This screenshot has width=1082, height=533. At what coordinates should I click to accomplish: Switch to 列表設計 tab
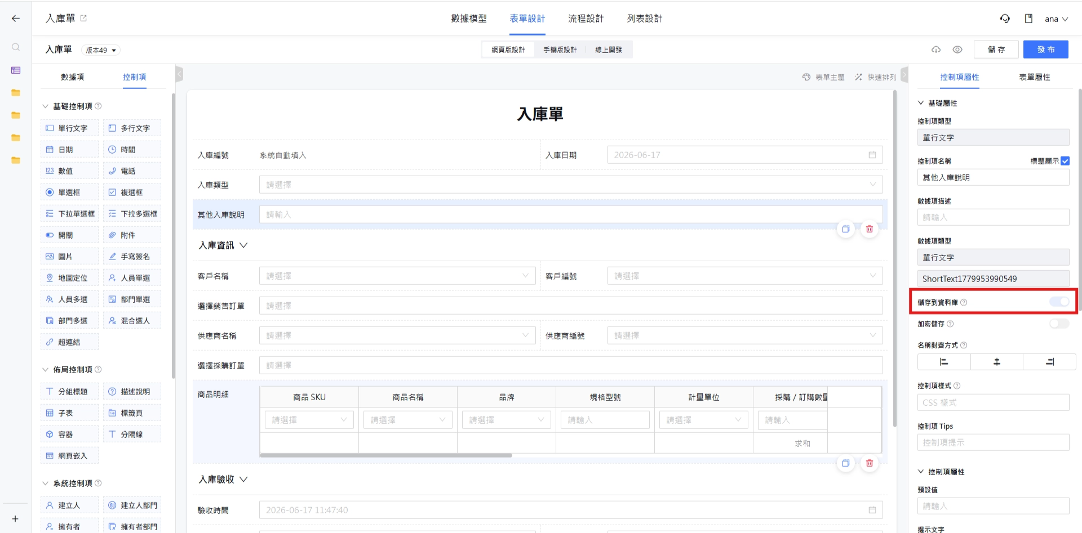[x=645, y=19]
